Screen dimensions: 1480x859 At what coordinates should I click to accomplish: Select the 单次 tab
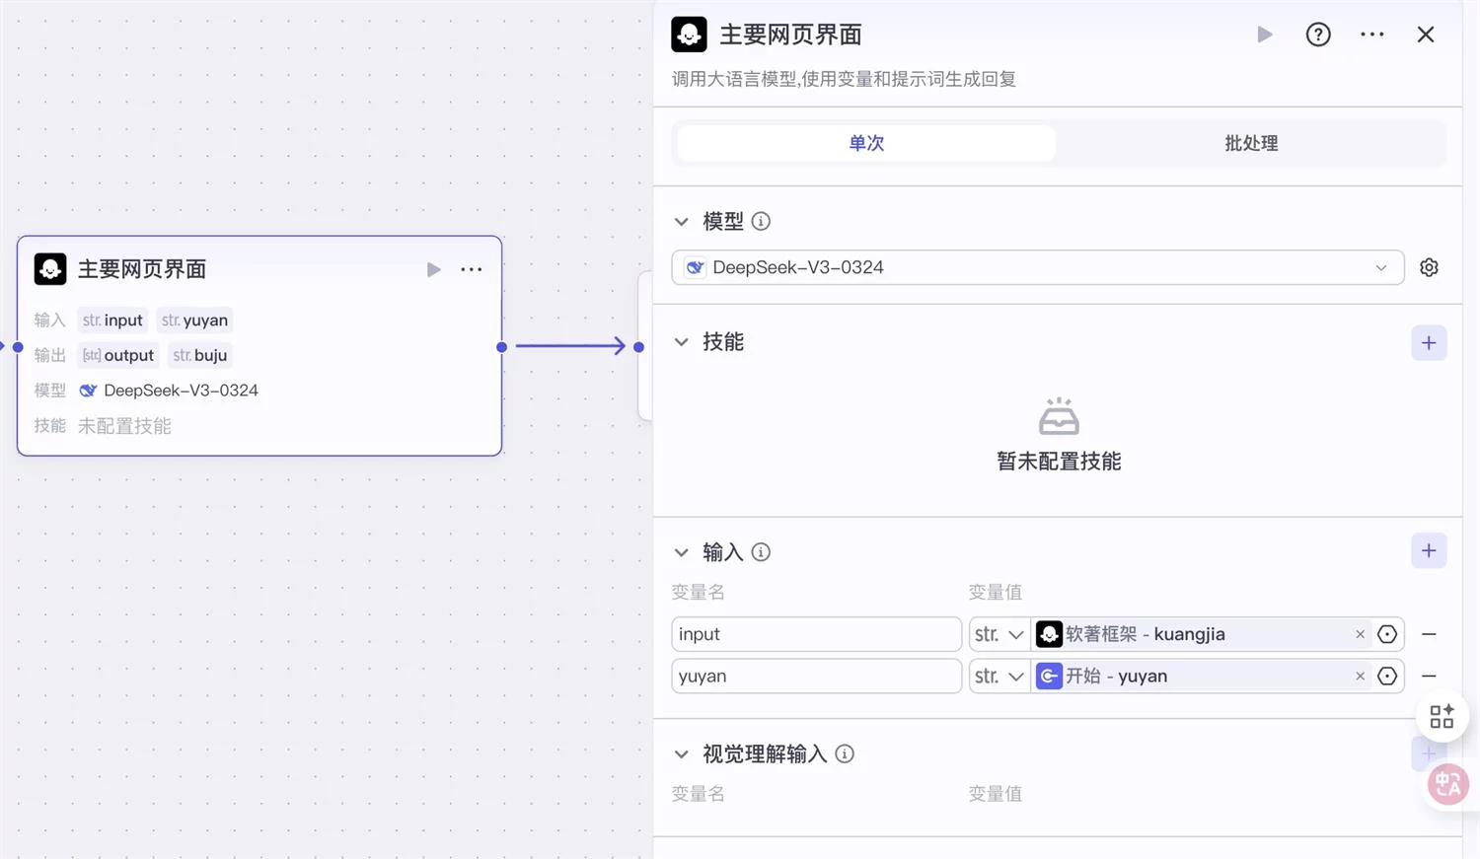pos(865,142)
